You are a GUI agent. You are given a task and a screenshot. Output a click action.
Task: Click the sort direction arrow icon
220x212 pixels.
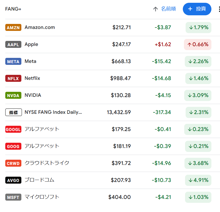pos(155,9)
